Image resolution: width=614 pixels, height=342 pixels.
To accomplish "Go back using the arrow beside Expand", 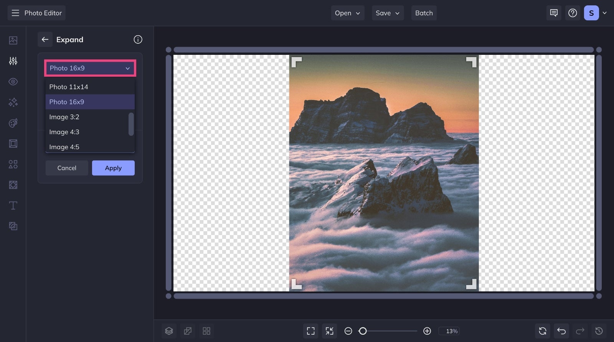I will pyautogui.click(x=45, y=39).
